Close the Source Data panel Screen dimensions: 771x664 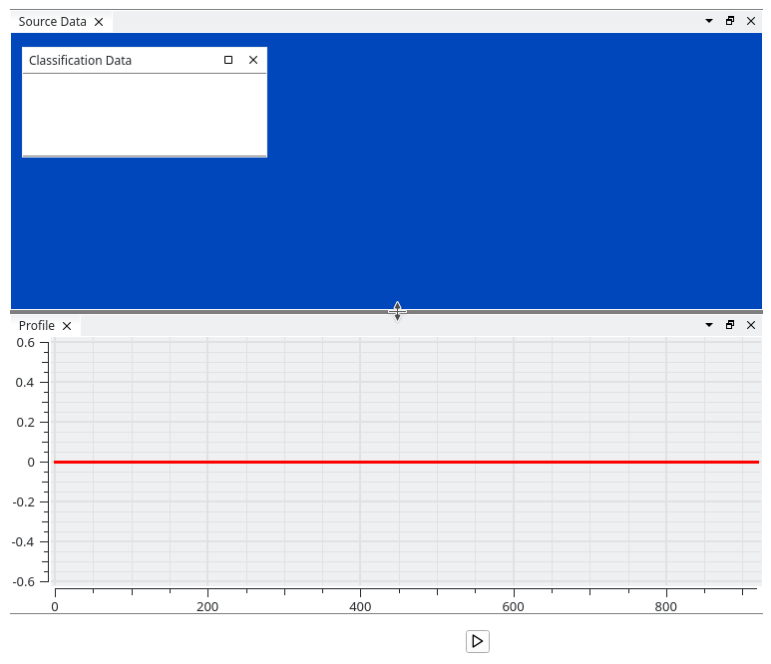pyautogui.click(x=751, y=21)
